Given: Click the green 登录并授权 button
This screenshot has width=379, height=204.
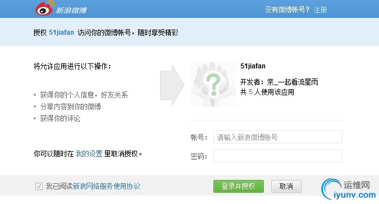Looking at the screenshot, I should point(238,186).
